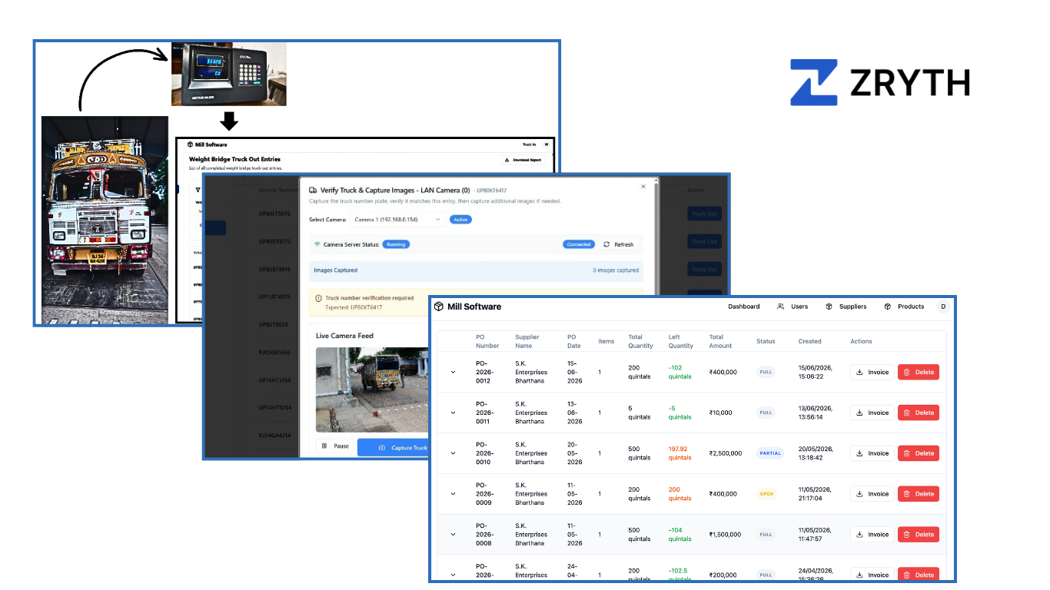The width and height of the screenshot is (1050, 590).
Task: Click the Total Amount column header
Action: (721, 341)
